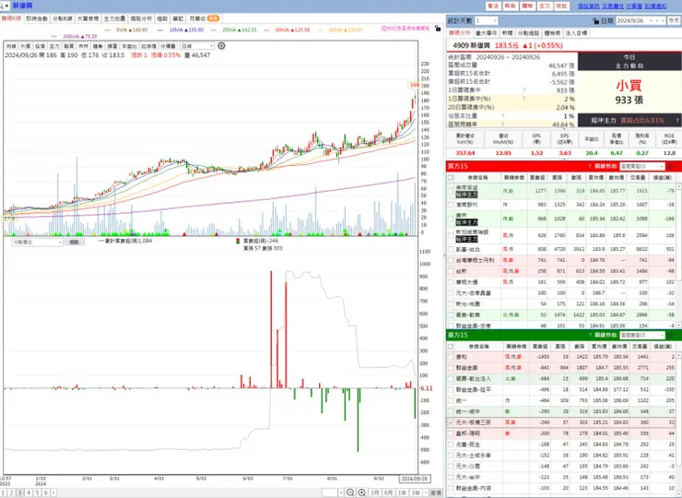
Task: Toggle the 投信 chart overlay button
Action: (x=40, y=46)
